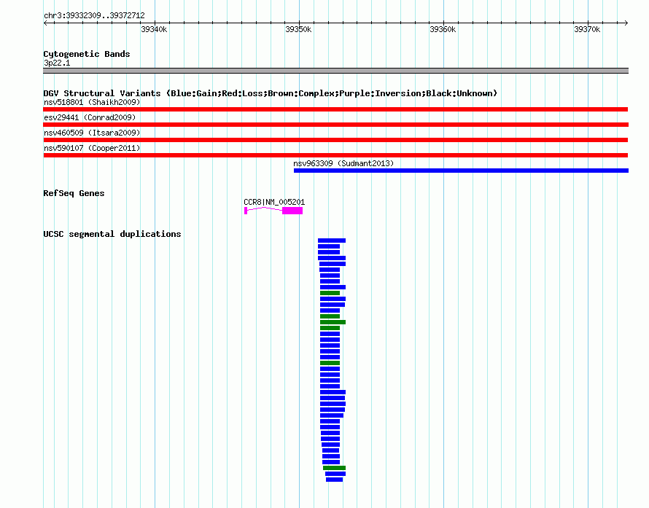This screenshot has width=649, height=508.
Task: Select the bottommost blue segmental duplication bar
Action: [x=335, y=480]
